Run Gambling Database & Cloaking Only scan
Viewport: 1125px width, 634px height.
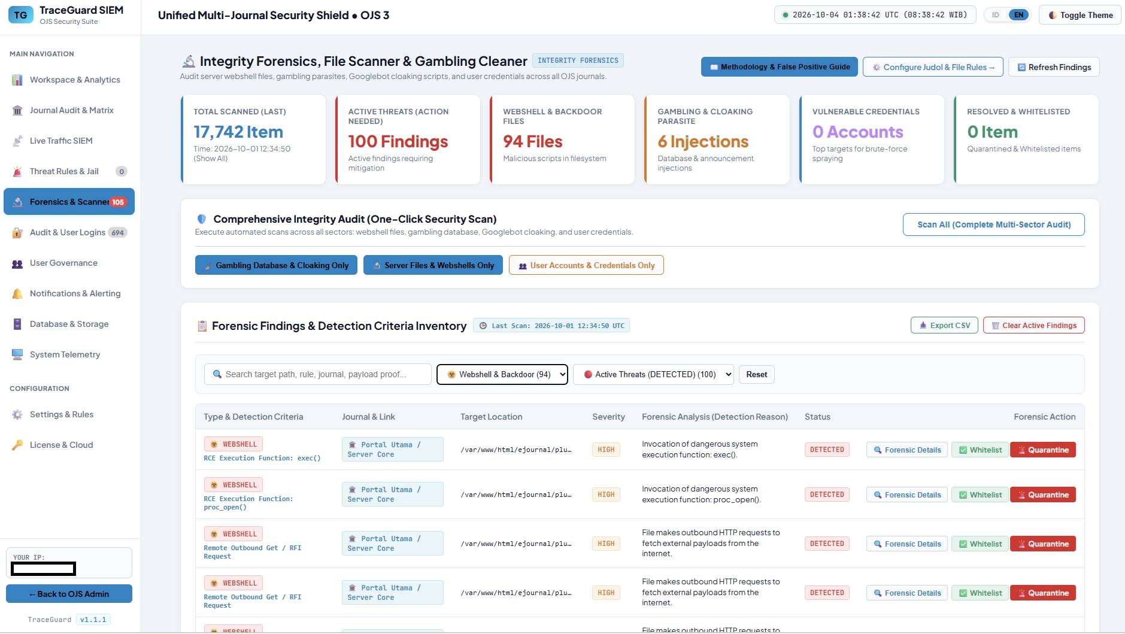[276, 265]
